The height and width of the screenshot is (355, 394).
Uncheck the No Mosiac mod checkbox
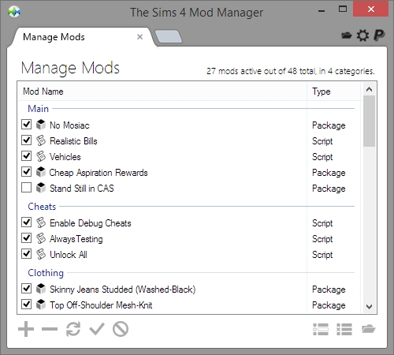pos(26,125)
